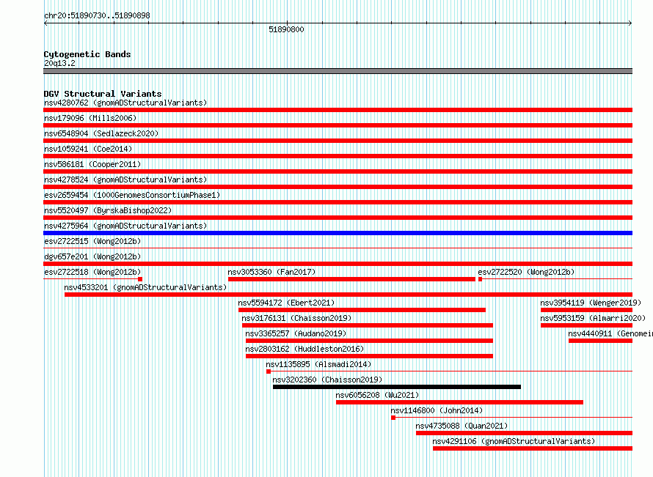The width and height of the screenshot is (653, 477).
Task: Click the red bar under nsv3053360 (Fan2017)
Action: point(352,279)
